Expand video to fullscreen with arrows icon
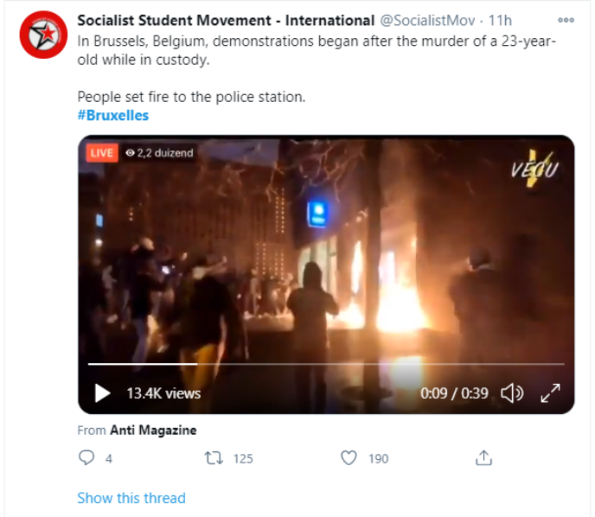This screenshot has width=595, height=517. (x=550, y=393)
